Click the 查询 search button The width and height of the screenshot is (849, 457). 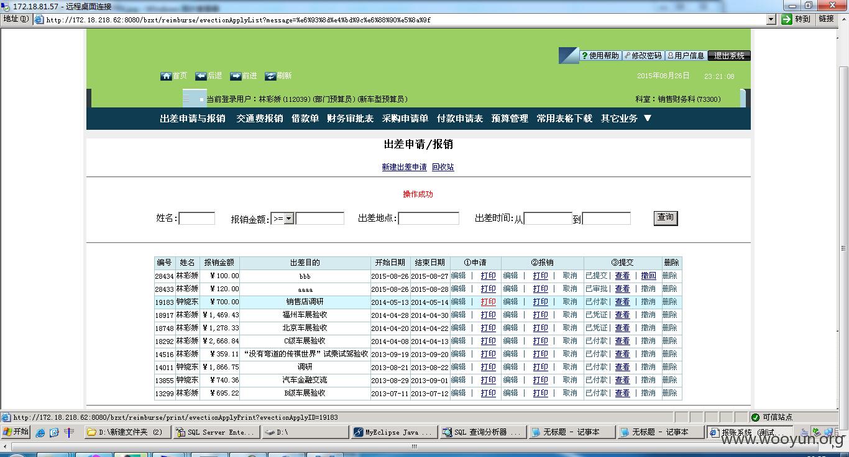click(x=666, y=218)
